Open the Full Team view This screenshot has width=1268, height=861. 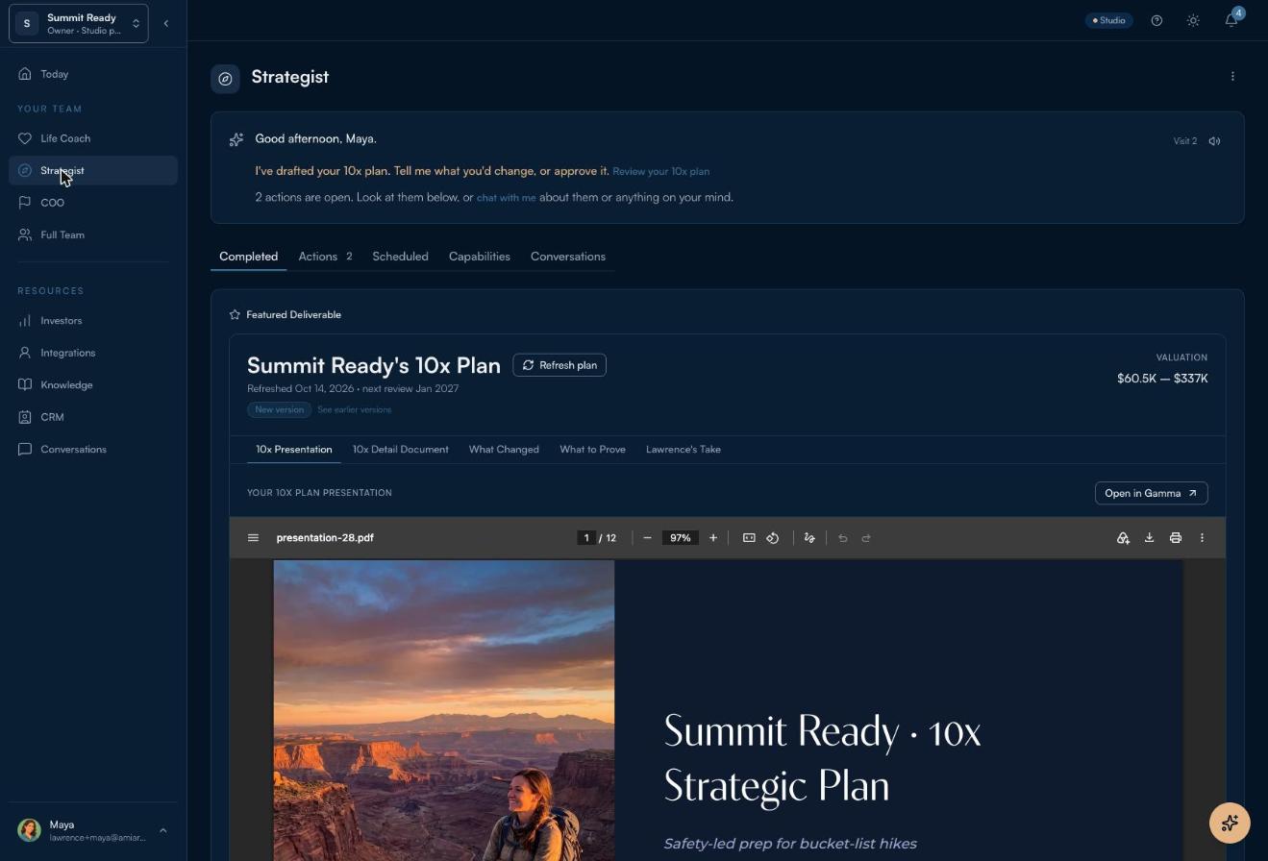pyautogui.click(x=93, y=234)
